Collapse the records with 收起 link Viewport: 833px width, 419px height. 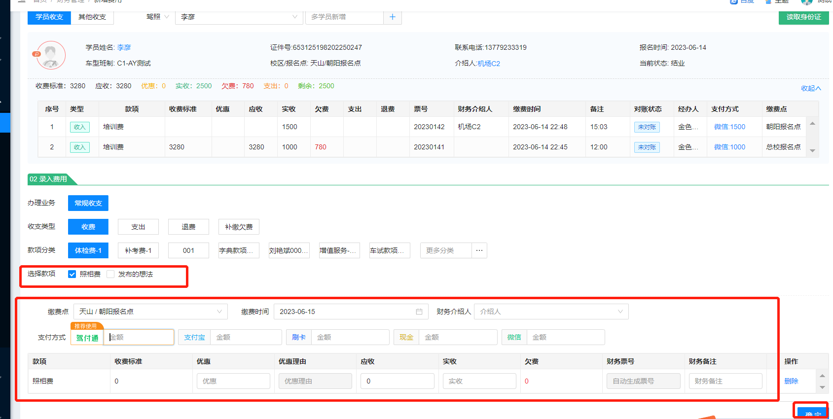tap(810, 88)
